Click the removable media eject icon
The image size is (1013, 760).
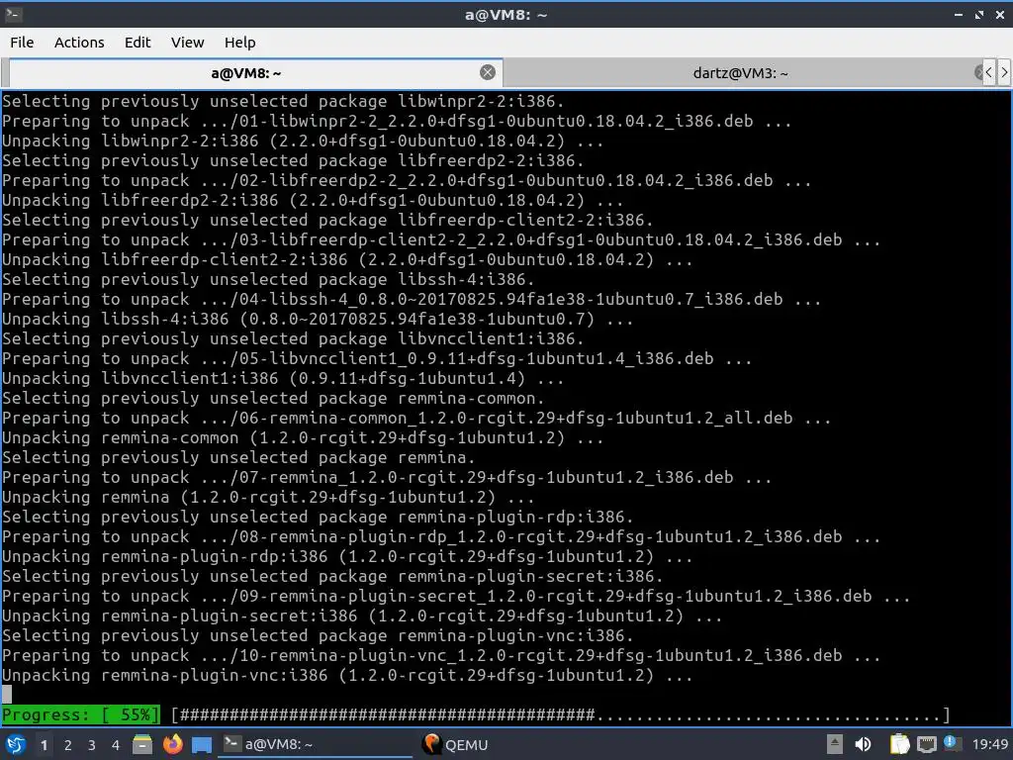835,744
